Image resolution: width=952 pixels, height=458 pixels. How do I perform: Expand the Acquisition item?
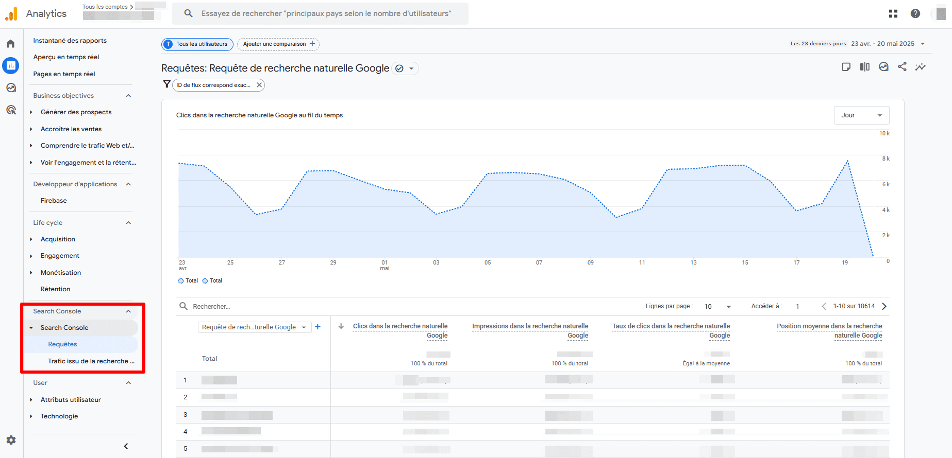tap(31, 239)
